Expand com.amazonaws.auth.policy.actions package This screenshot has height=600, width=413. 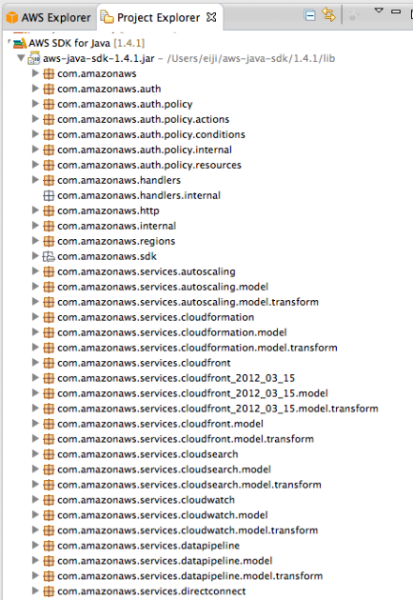[x=36, y=119]
